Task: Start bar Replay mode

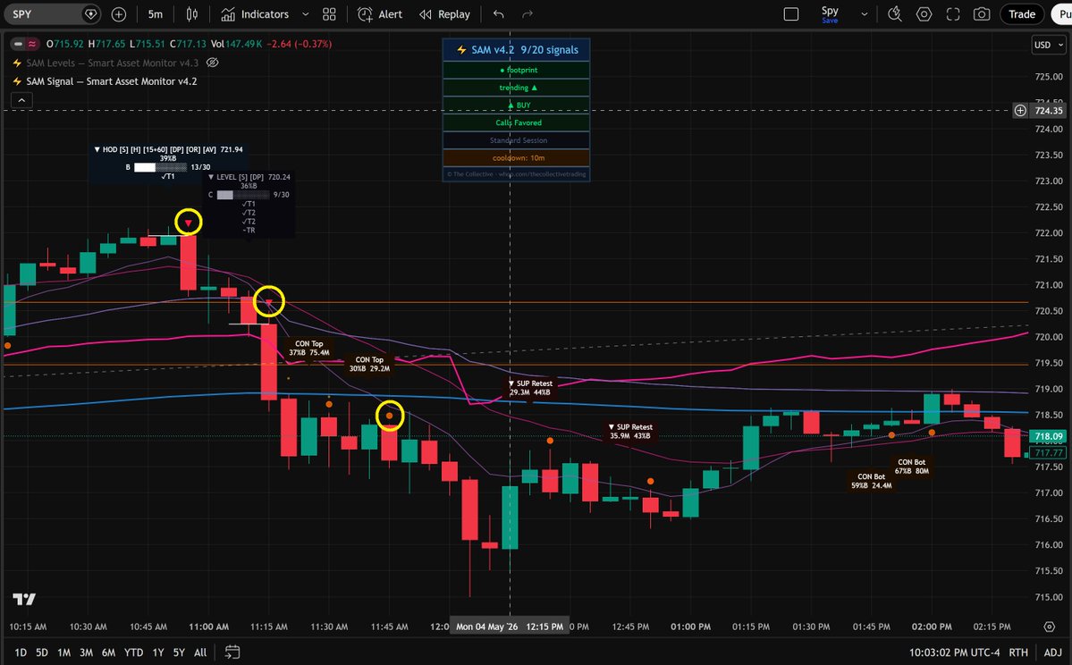Action: 445,13
